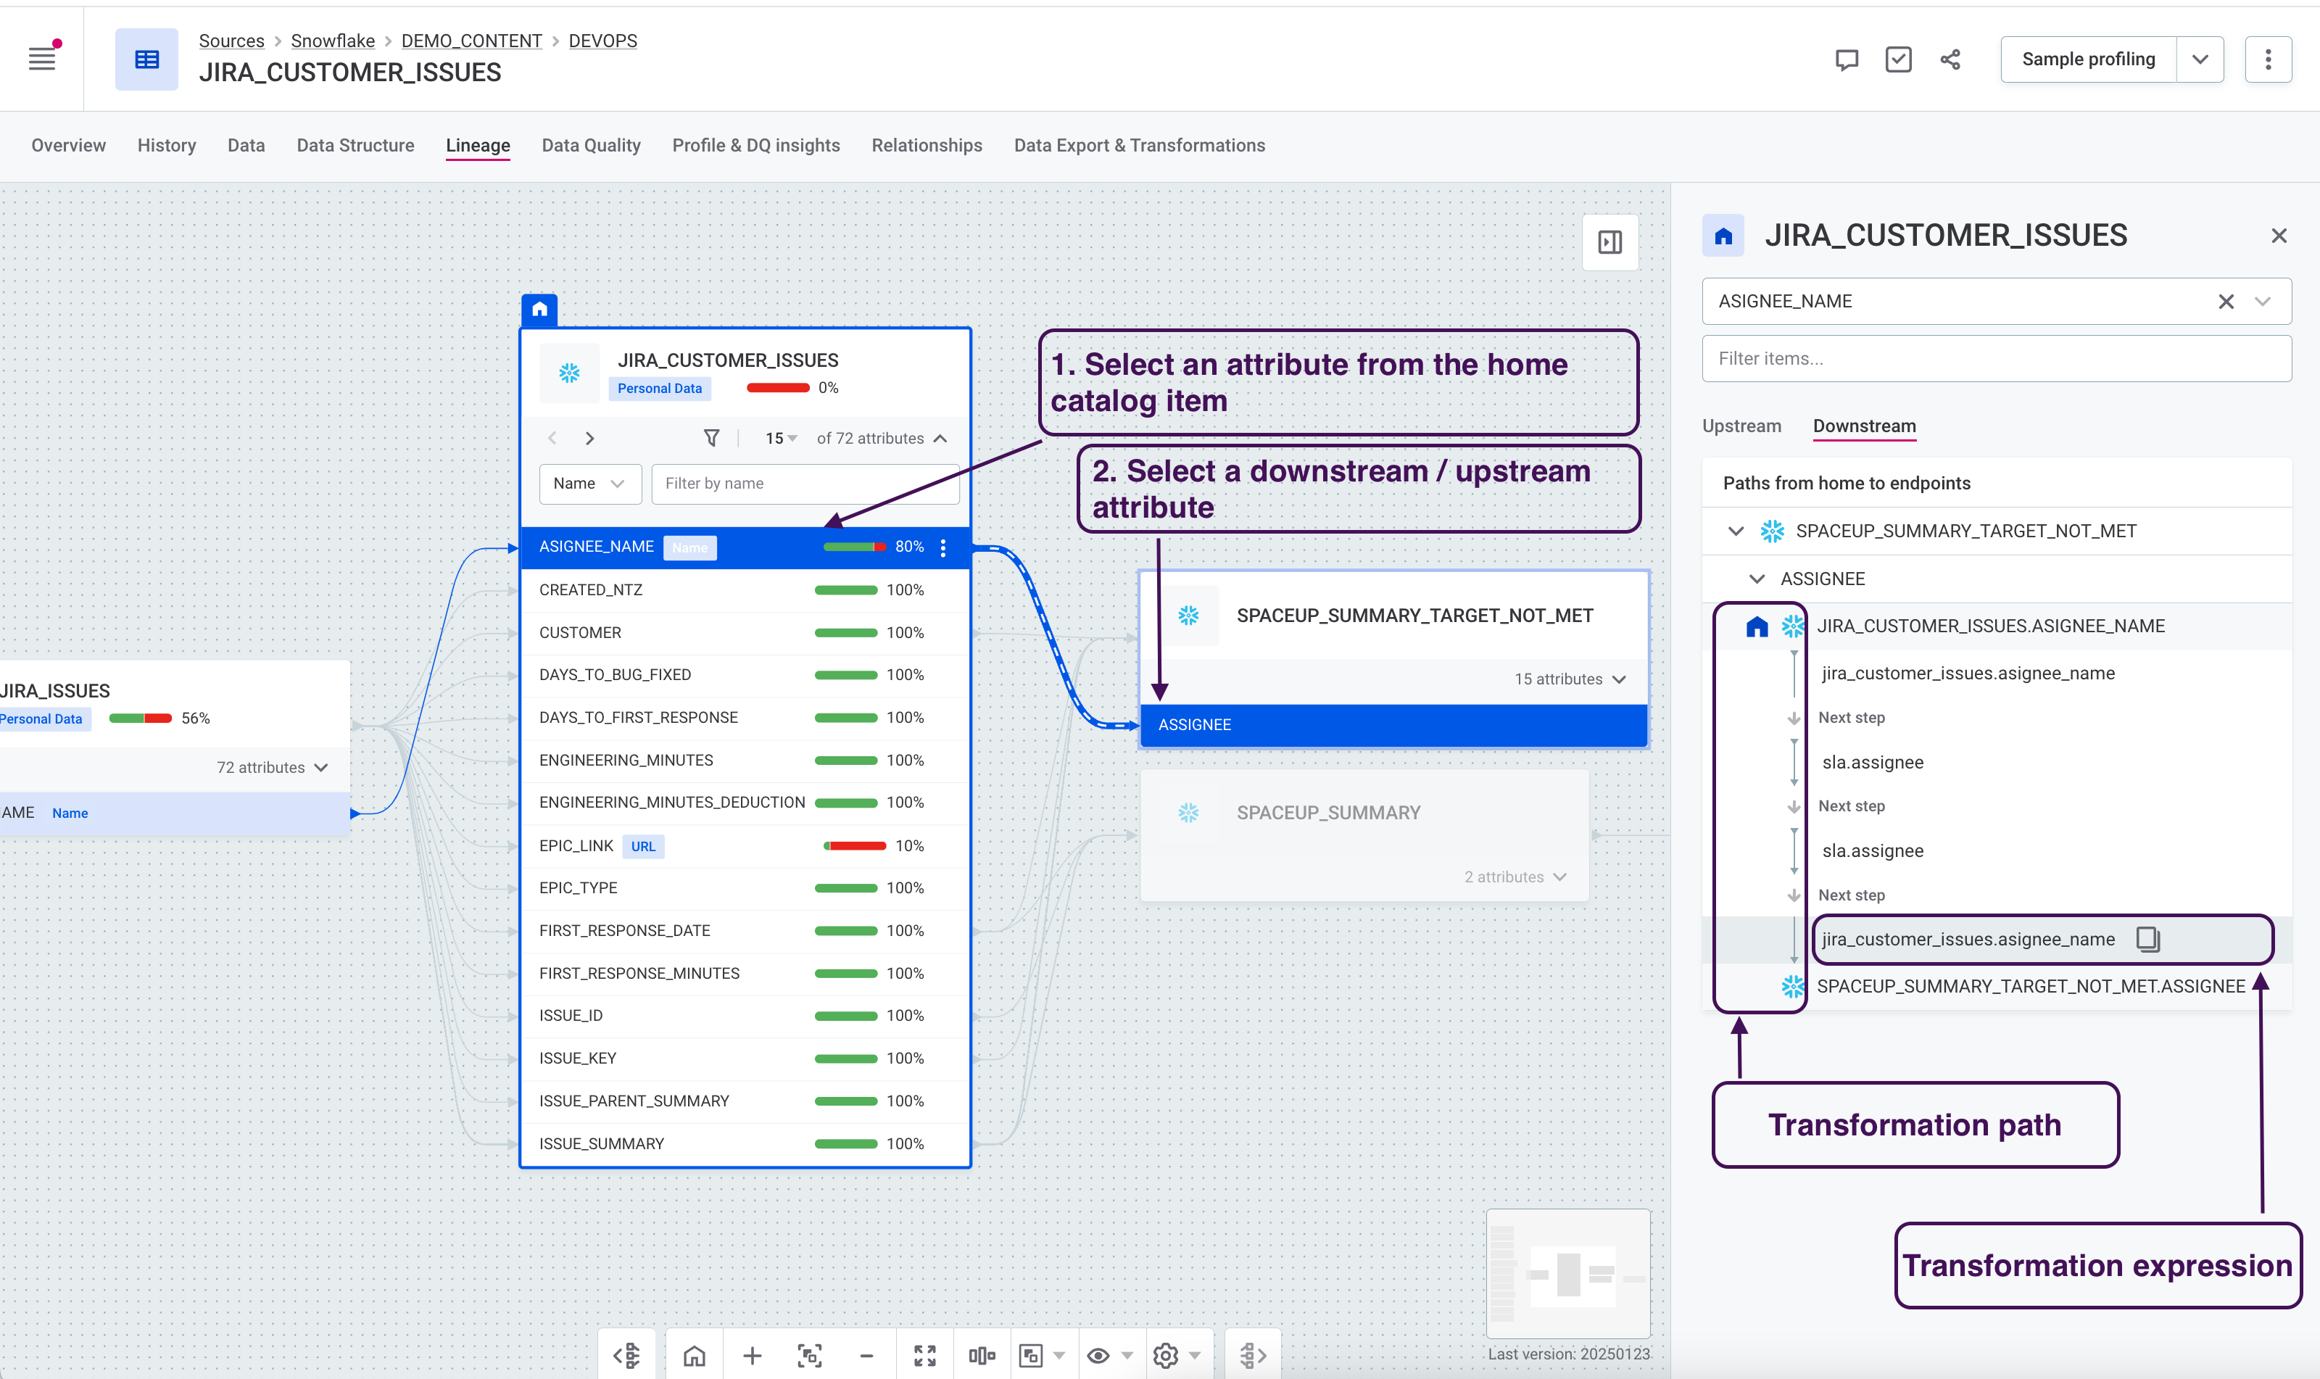The width and height of the screenshot is (2320, 1379).
Task: Expand the 15 attributes chevron on downstream node
Action: point(1620,678)
